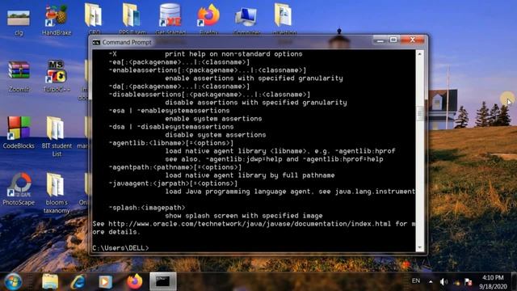Open the Firefox desktop shortcut

(208, 18)
